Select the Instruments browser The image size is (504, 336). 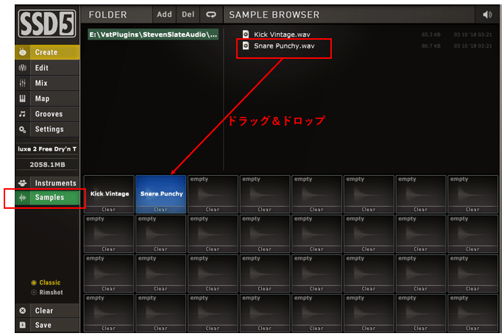tap(47, 183)
